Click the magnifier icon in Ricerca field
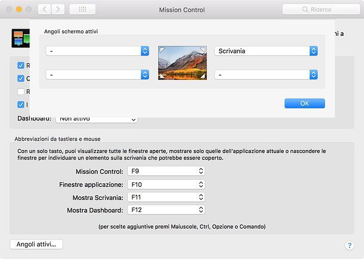The width and height of the screenshot is (364, 259). (305, 10)
